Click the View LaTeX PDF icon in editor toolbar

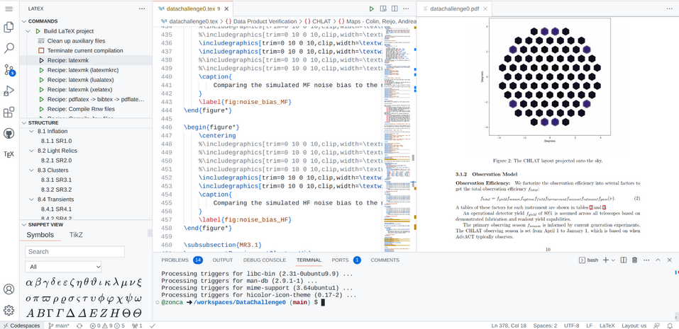[383, 9]
